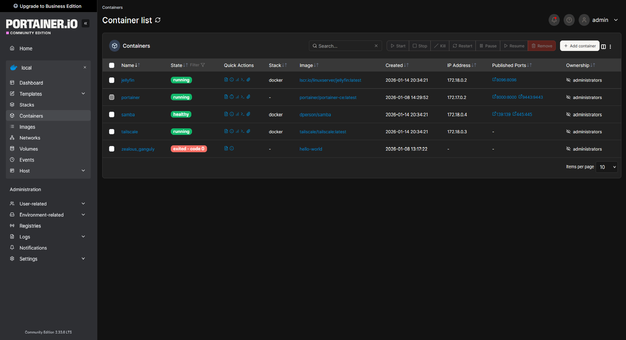Screen dimensions: 626x340
Task: Toggle the select-all containers checkbox
Action: point(112,65)
